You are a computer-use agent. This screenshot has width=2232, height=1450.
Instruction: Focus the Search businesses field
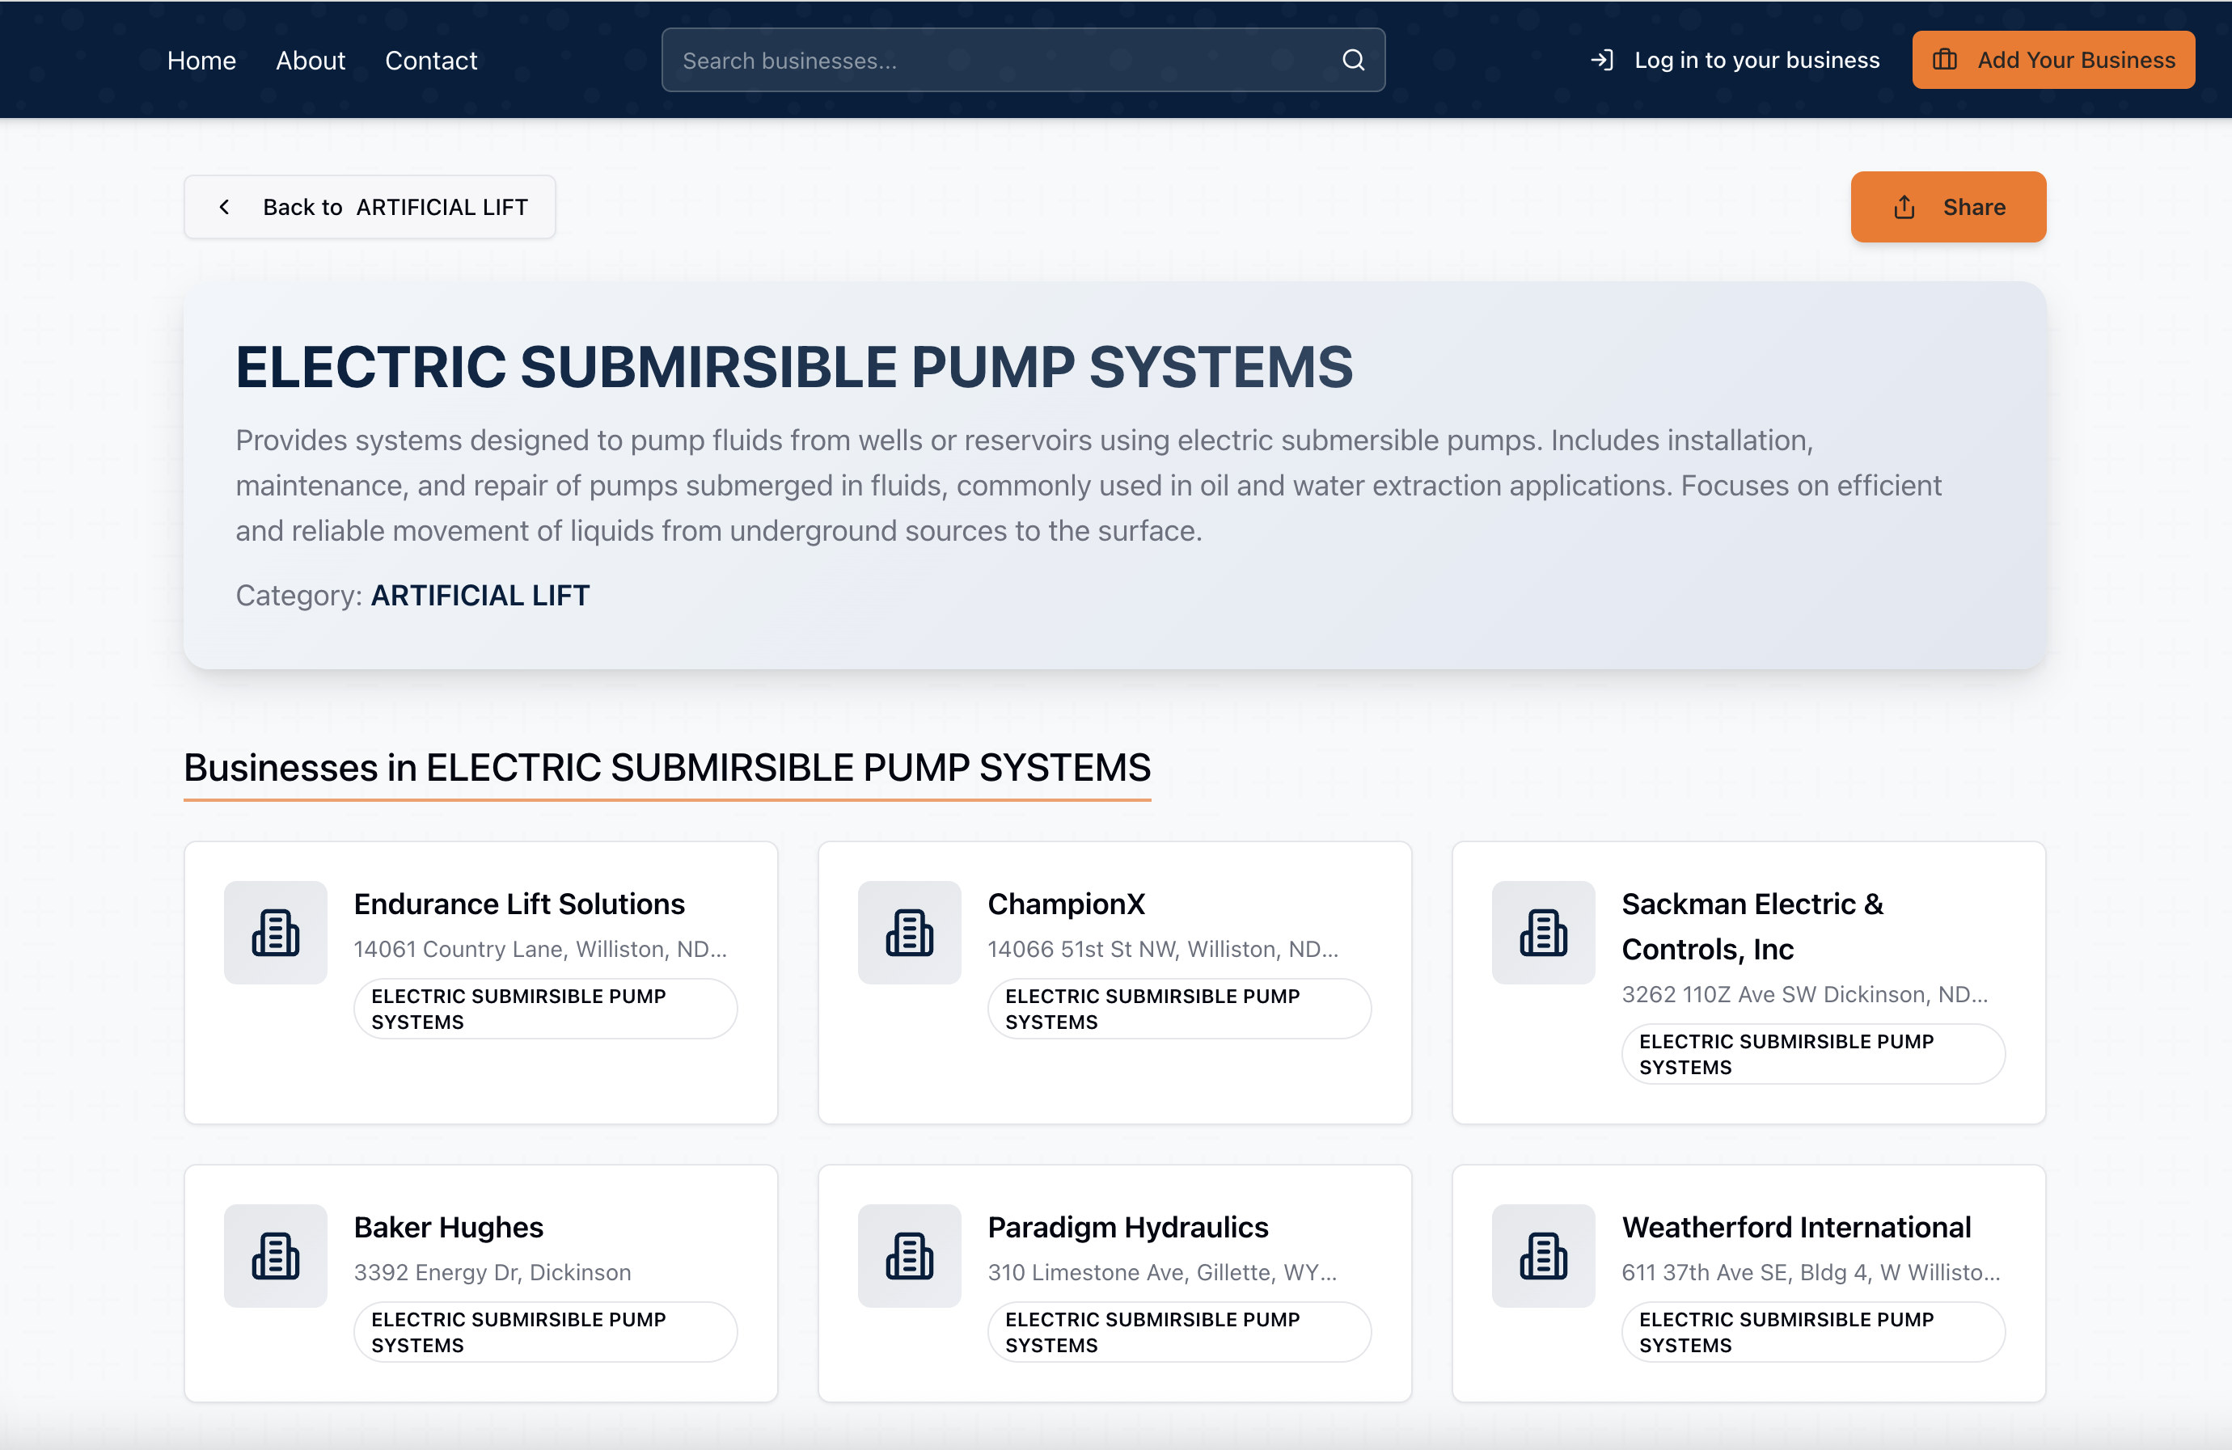[1004, 61]
